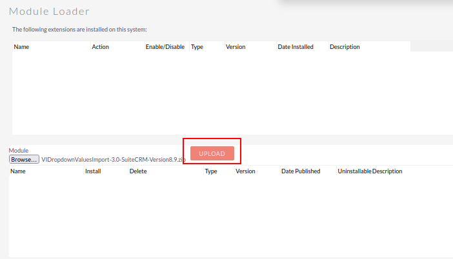This screenshot has width=453, height=259.
Task: Click Type header in installed extensions table
Action: tap(197, 47)
